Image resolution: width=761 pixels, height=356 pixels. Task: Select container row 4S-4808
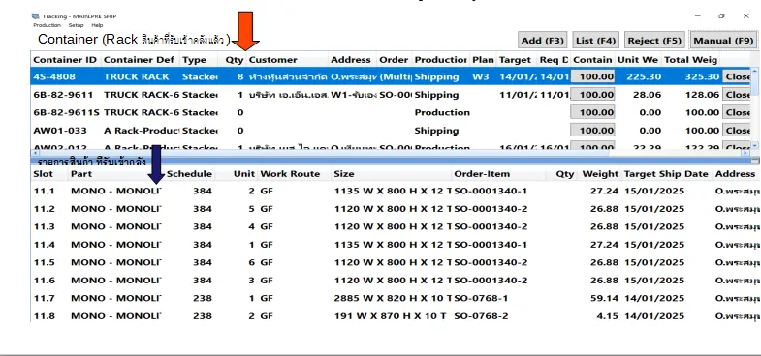(x=392, y=77)
